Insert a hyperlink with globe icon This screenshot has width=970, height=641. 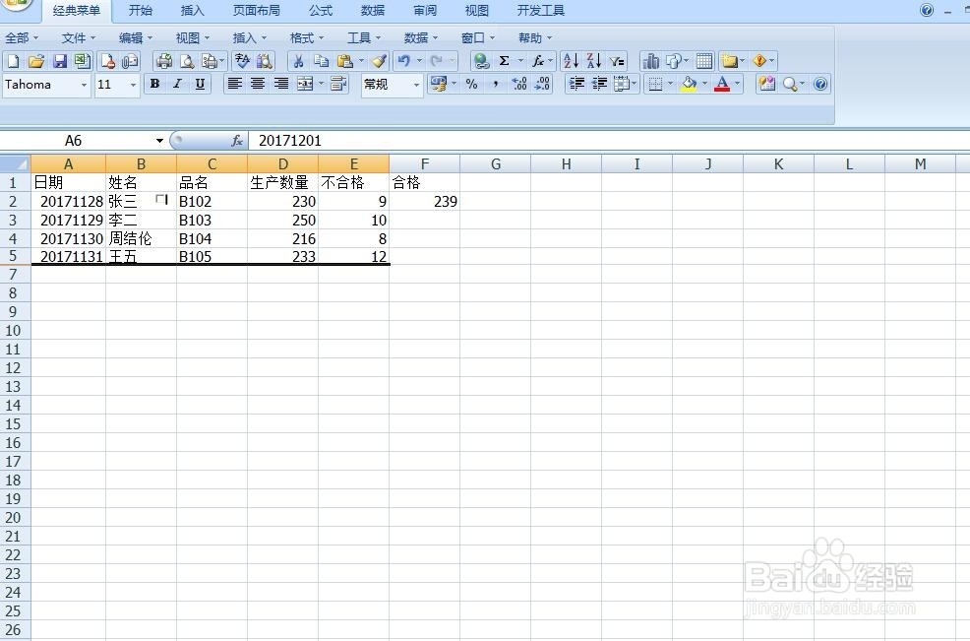pyautogui.click(x=481, y=61)
